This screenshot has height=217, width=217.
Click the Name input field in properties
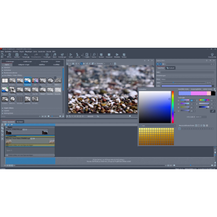187,72
